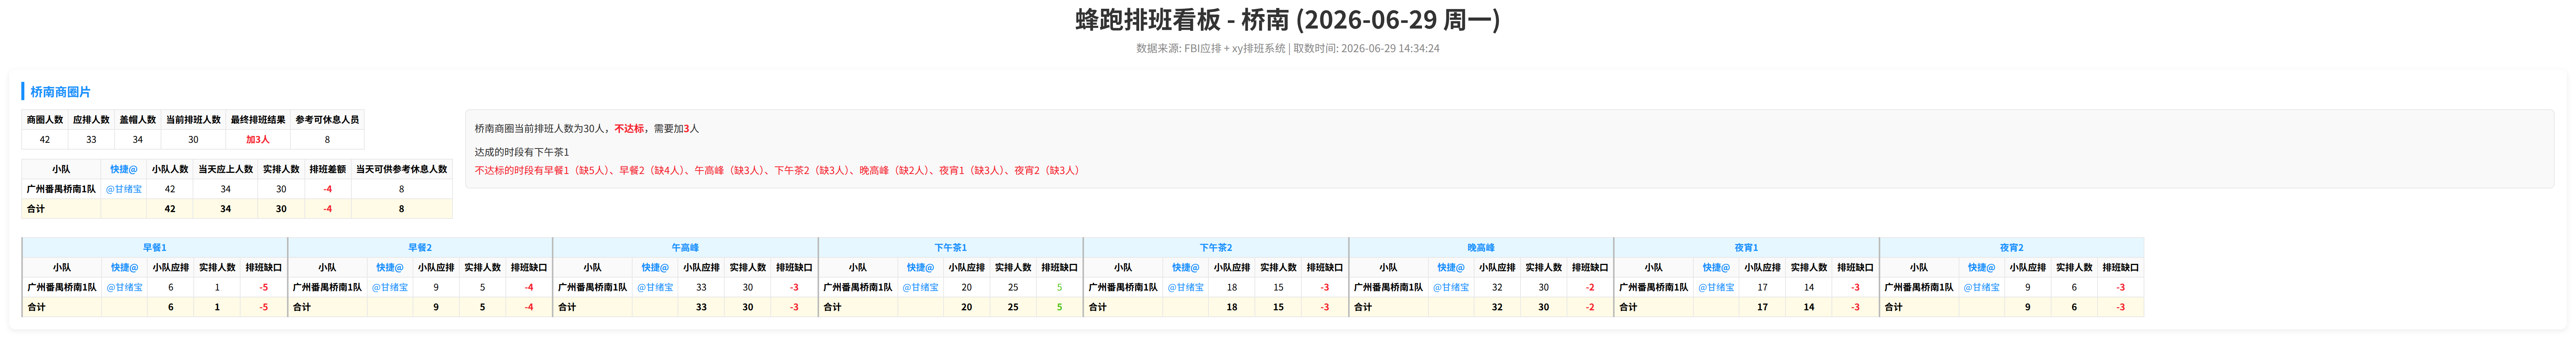
Task: Click the 早餐1 time-slot table title
Action: coord(155,248)
